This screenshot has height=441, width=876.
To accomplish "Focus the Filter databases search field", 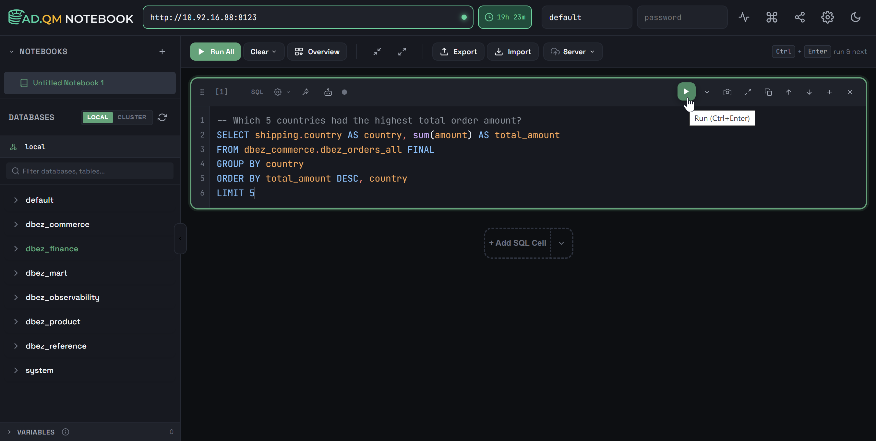I will tap(90, 171).
